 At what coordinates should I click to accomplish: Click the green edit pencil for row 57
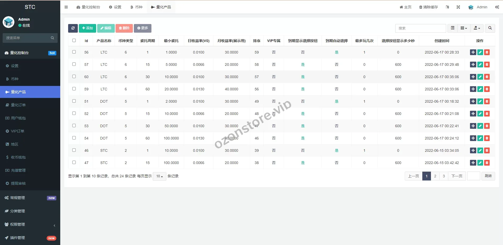click(x=480, y=65)
